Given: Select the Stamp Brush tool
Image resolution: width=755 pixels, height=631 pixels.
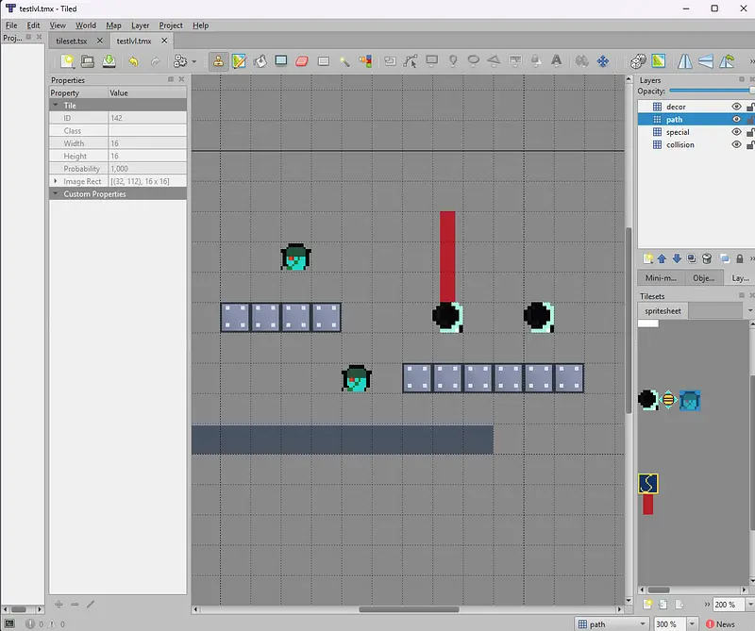Looking at the screenshot, I should [x=219, y=61].
